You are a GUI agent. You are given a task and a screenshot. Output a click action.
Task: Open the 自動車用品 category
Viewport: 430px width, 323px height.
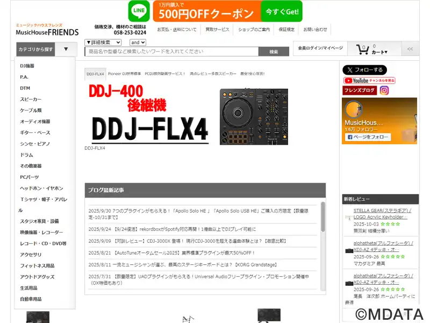pos(31,299)
